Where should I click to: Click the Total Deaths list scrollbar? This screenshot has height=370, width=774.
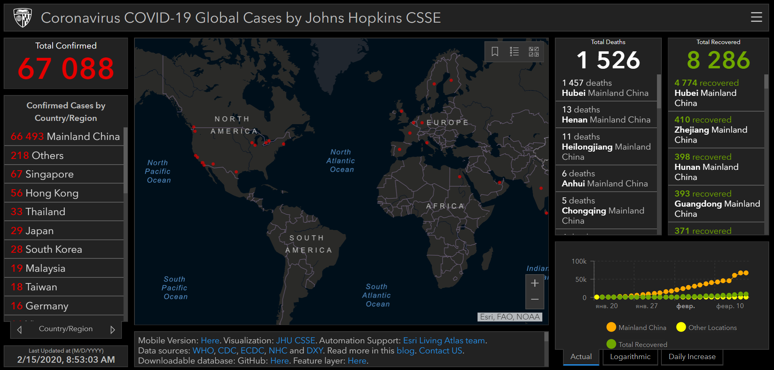(659, 91)
